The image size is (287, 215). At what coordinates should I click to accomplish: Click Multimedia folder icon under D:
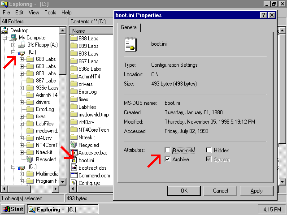(x=30, y=174)
